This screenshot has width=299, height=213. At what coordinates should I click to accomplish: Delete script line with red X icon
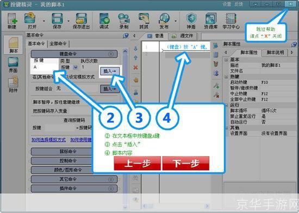pyautogui.click(x=135, y=67)
